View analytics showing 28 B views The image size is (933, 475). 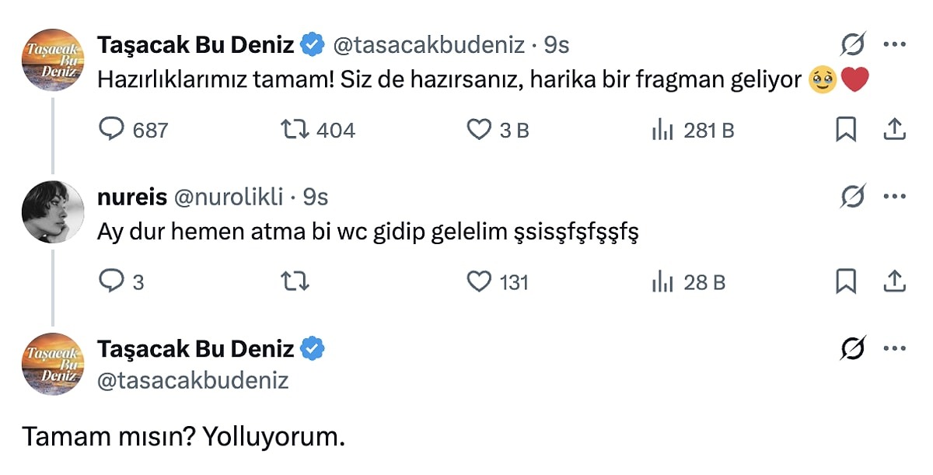coord(662,281)
